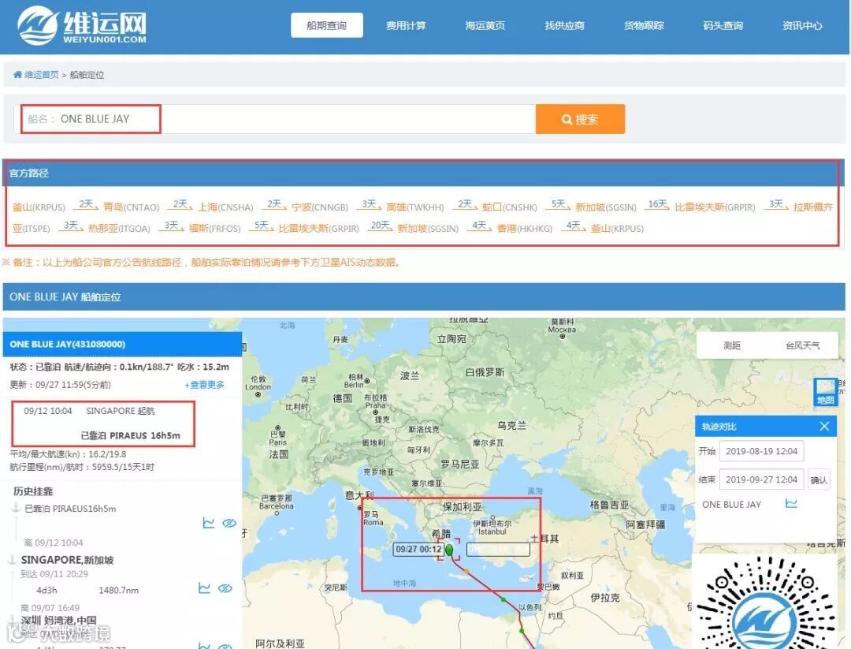Open the 船期查询 nav tab

tap(327, 25)
